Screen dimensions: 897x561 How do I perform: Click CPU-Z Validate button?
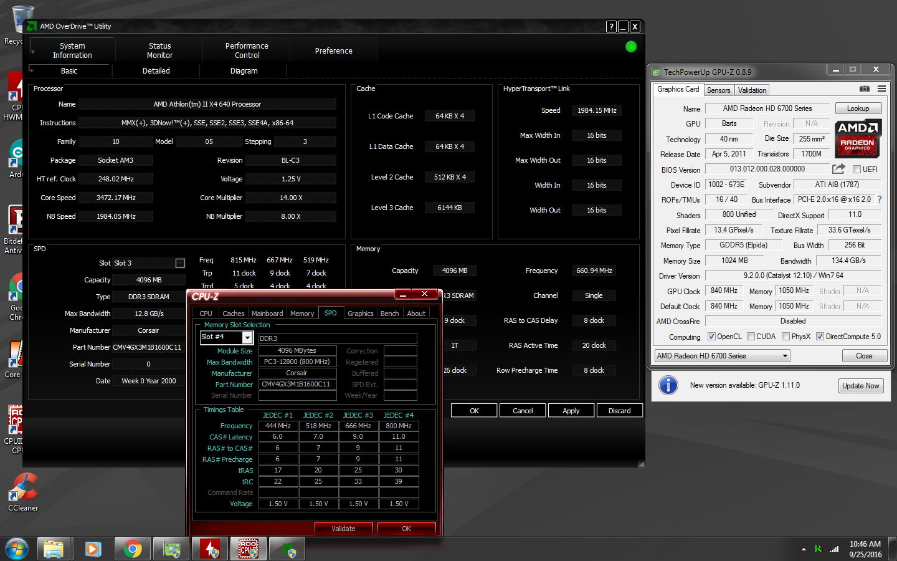coord(343,529)
